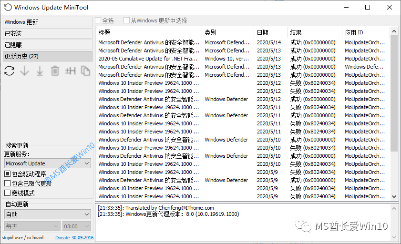
Task: Select the 2020-05 Cumulative Update for .NET row
Action: (242, 59)
